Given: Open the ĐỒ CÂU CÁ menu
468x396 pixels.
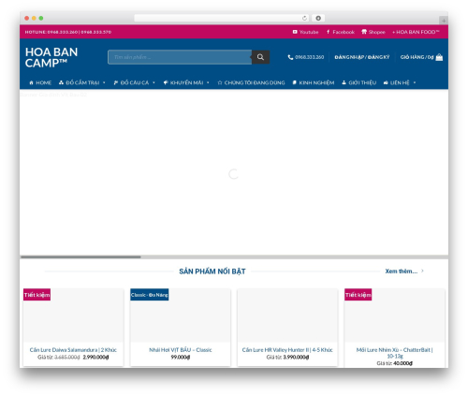Looking at the screenshot, I should coord(135,82).
